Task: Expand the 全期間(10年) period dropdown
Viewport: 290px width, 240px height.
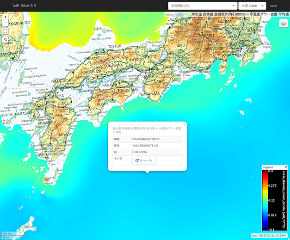Action: coord(203,6)
